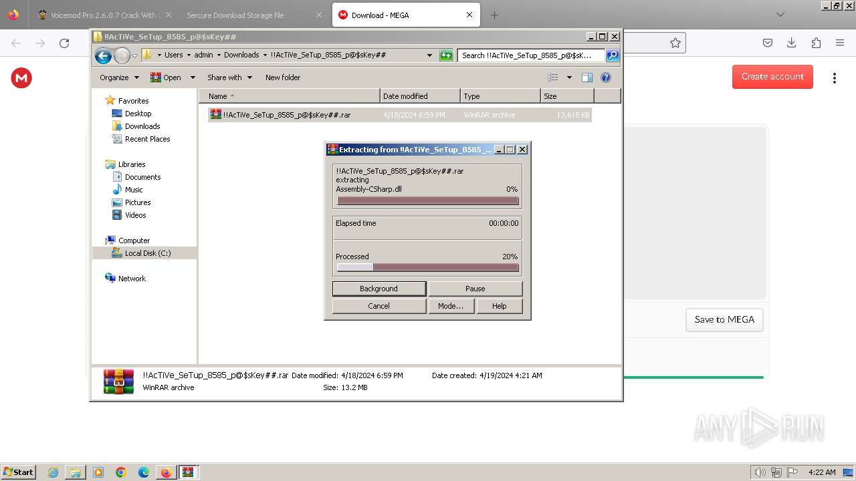
Task: Open a new Firefox tab
Action: tap(494, 15)
